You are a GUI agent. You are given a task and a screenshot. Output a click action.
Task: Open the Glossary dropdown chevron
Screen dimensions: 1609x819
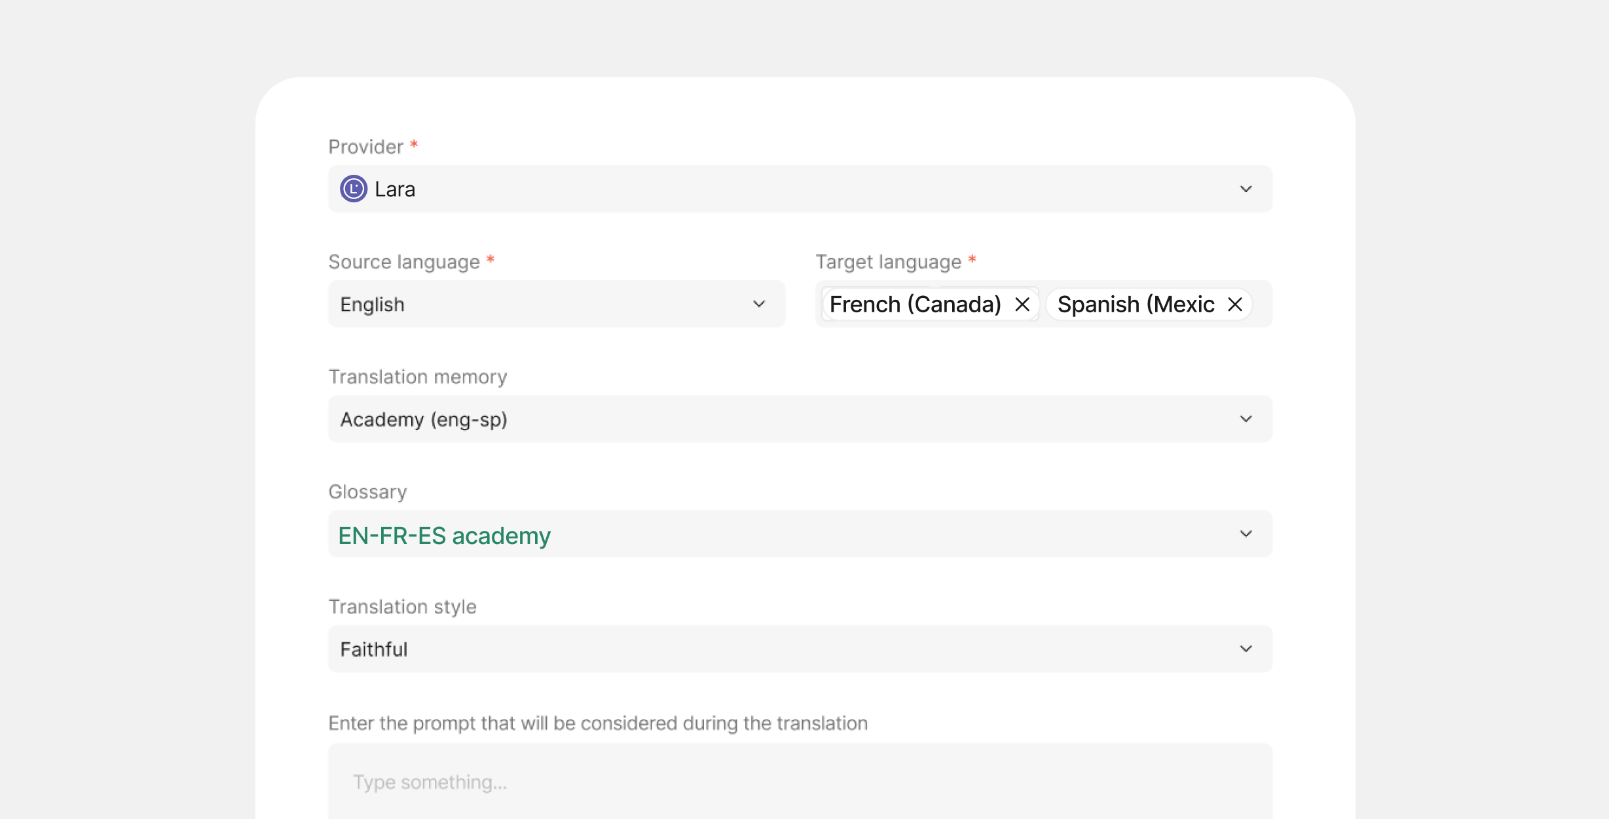coord(1246,534)
